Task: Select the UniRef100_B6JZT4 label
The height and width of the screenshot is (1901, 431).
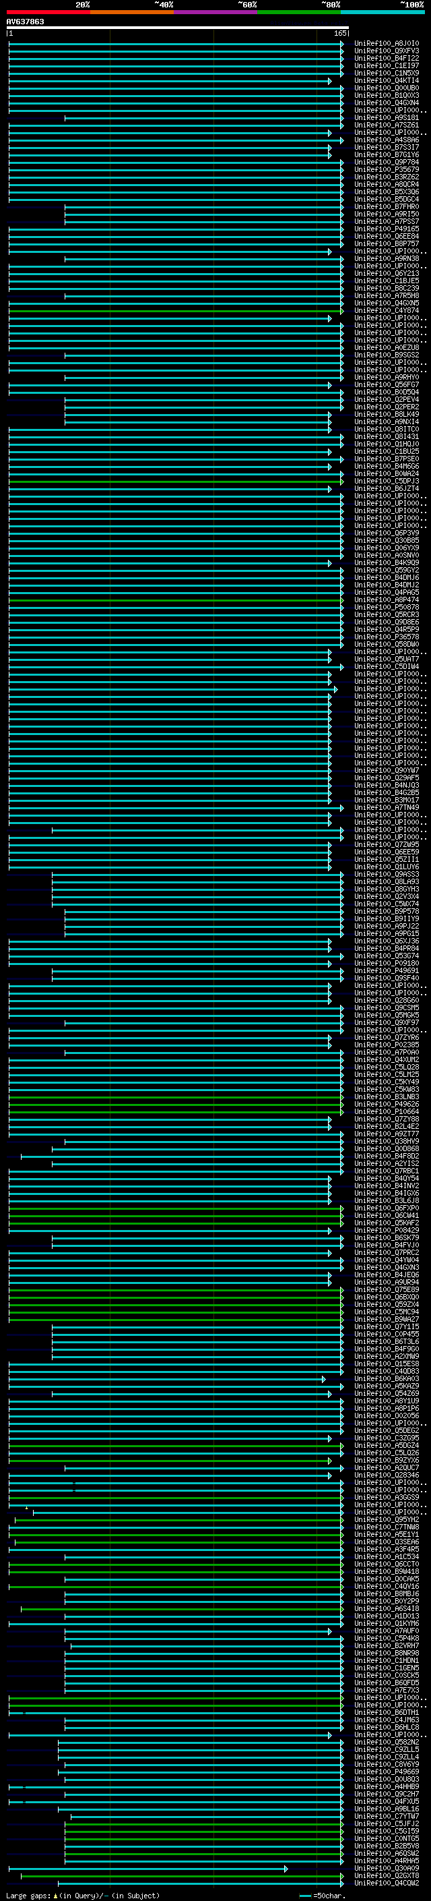Action: pos(386,488)
